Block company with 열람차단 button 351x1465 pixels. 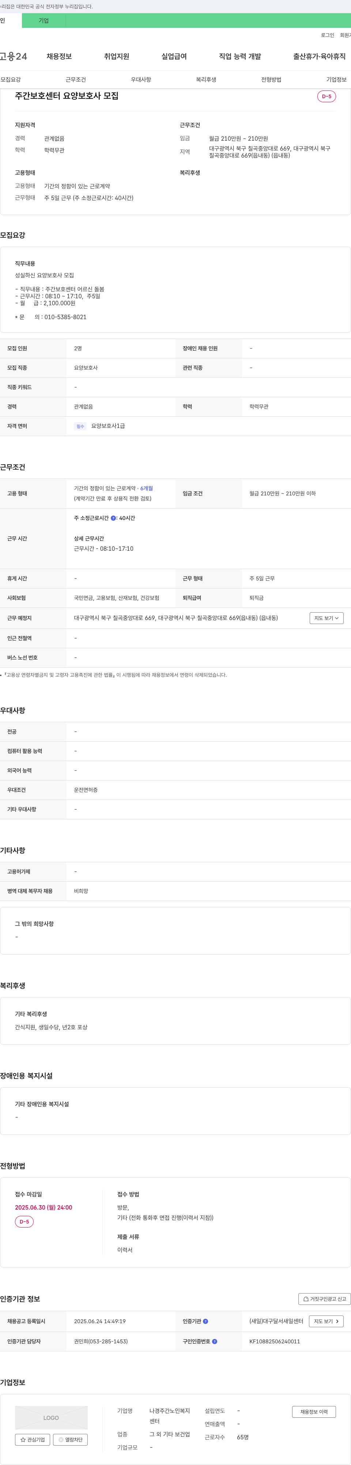point(70,1439)
